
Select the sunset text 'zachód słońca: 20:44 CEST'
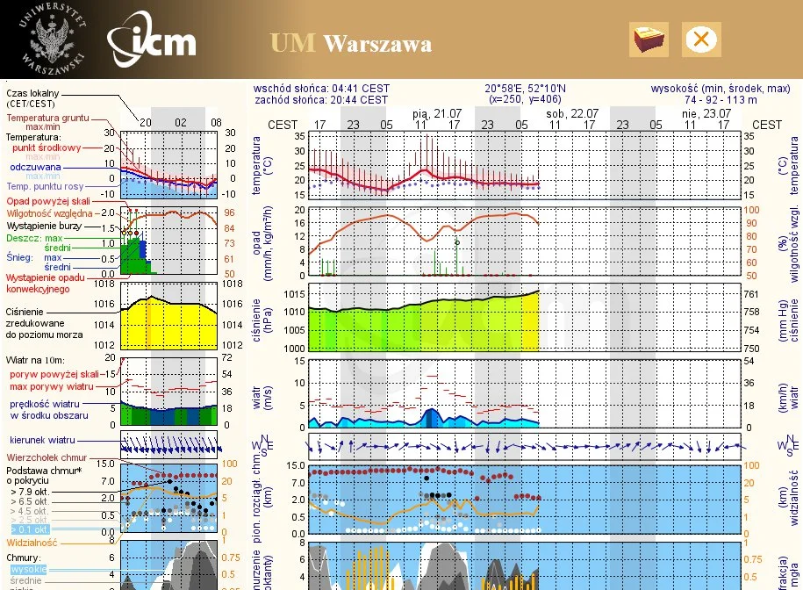[x=321, y=100]
